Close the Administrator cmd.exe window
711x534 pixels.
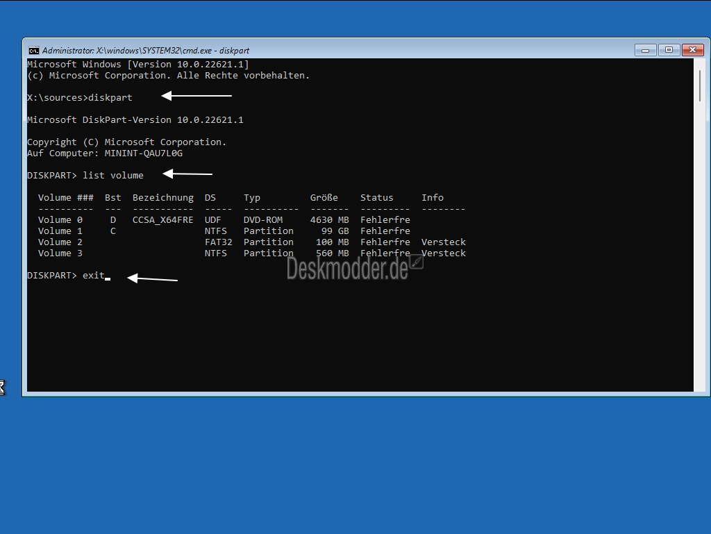pyautogui.click(x=692, y=50)
